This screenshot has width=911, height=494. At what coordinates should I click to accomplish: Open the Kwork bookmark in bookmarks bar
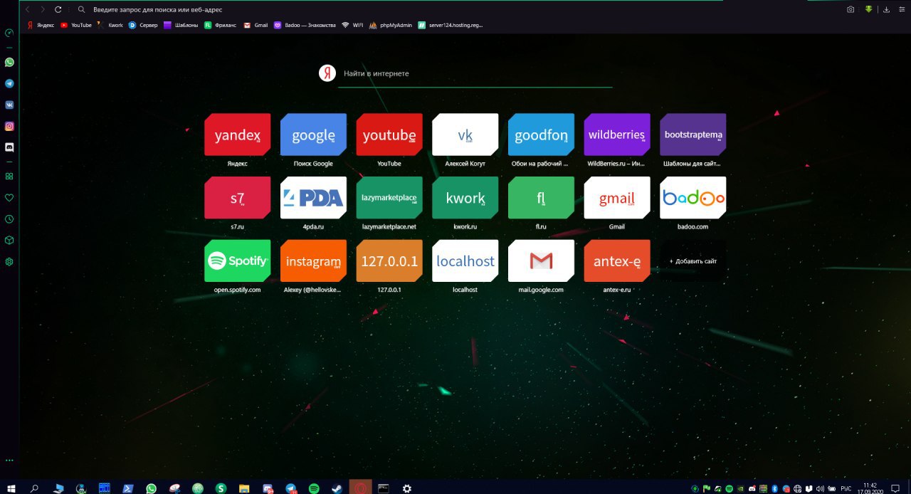[x=110, y=25]
